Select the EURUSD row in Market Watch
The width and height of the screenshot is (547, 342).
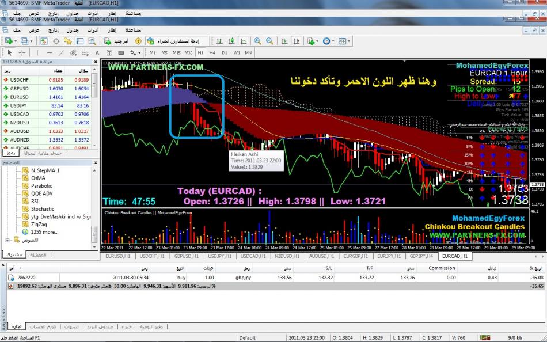point(47,97)
